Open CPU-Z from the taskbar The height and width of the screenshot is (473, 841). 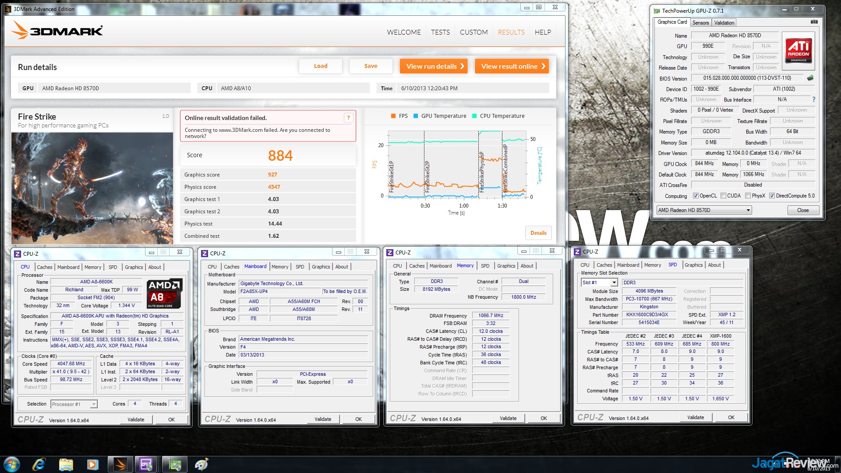click(x=146, y=464)
